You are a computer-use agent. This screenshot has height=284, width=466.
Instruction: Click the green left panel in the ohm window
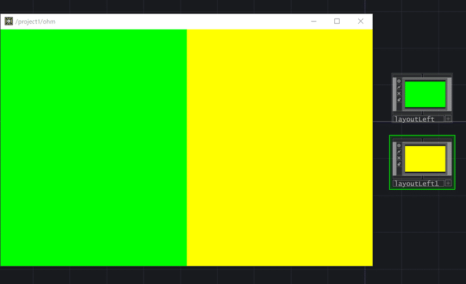[94, 148]
